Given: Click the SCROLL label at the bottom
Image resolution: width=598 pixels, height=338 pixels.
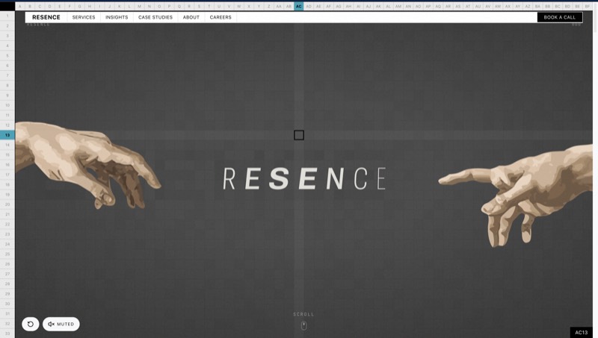Looking at the screenshot, I should pos(303,314).
